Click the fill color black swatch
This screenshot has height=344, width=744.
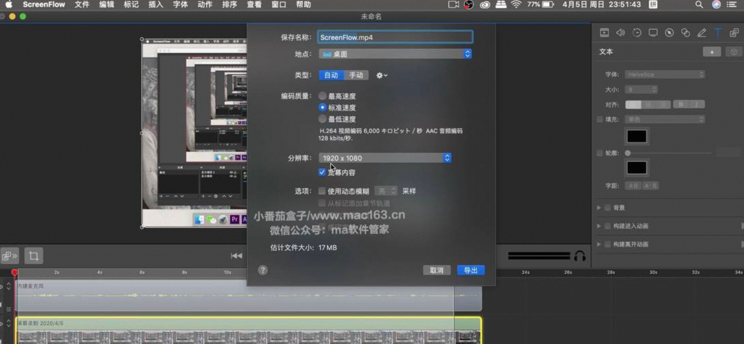click(637, 136)
